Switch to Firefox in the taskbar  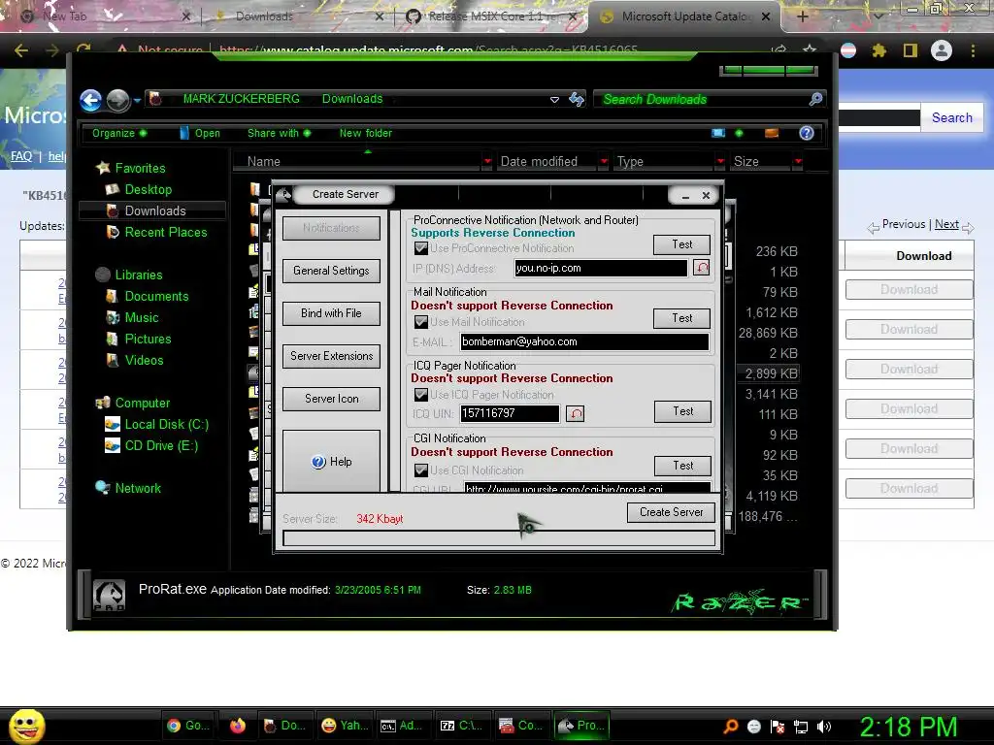[x=238, y=726]
